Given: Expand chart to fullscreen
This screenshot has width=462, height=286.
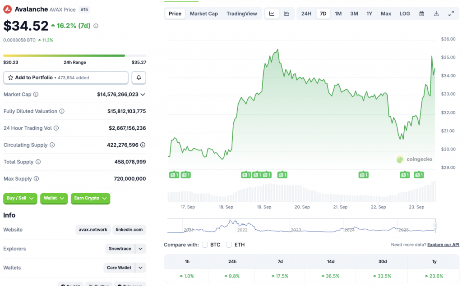Looking at the screenshot, I should (451, 14).
